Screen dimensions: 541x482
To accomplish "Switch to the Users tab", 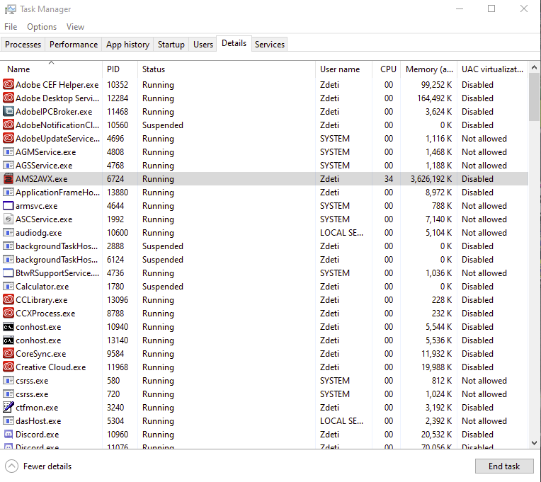I will (203, 45).
